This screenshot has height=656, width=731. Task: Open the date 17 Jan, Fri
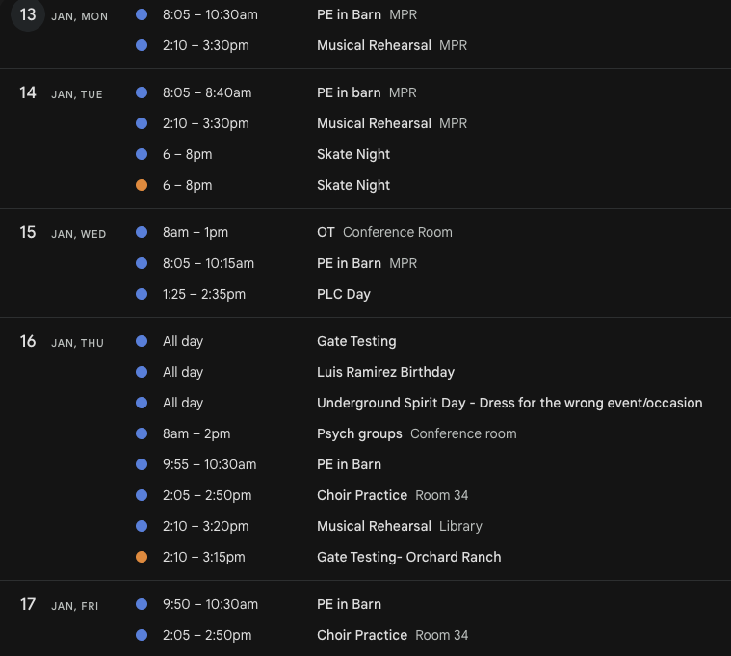[28, 604]
